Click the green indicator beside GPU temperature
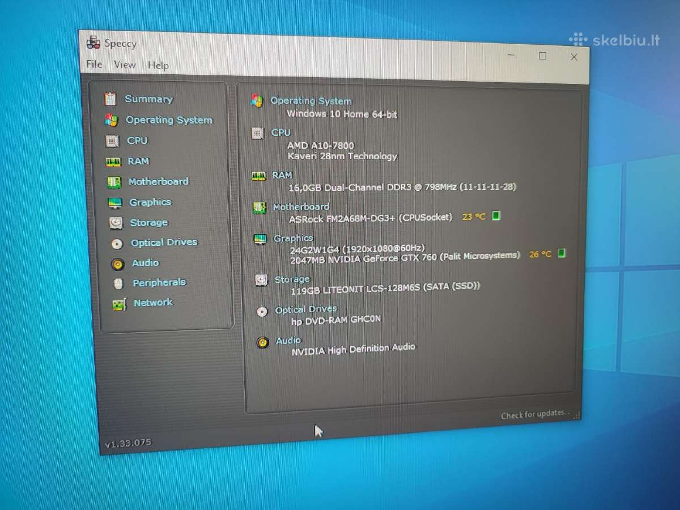 tap(562, 253)
